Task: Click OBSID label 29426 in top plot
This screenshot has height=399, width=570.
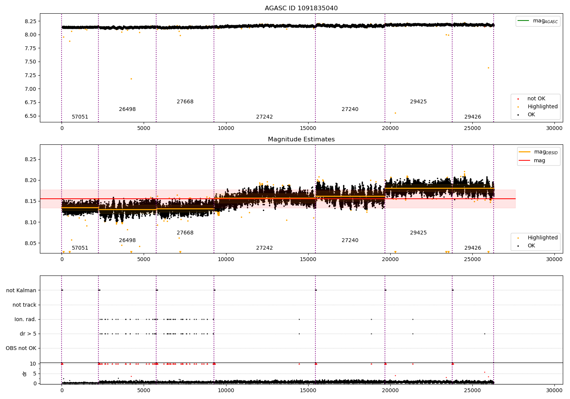Action: click(473, 117)
